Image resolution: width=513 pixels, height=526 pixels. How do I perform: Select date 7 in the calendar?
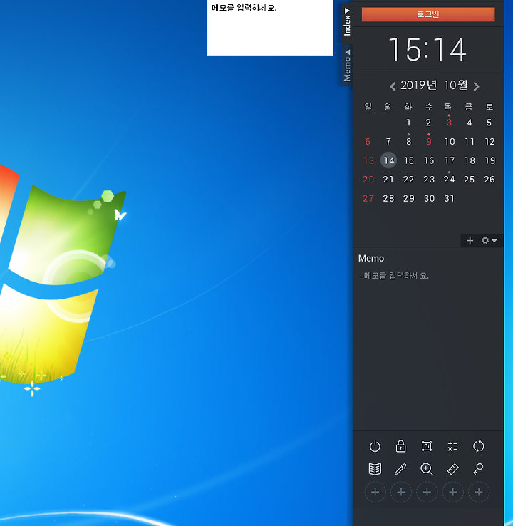pos(388,142)
